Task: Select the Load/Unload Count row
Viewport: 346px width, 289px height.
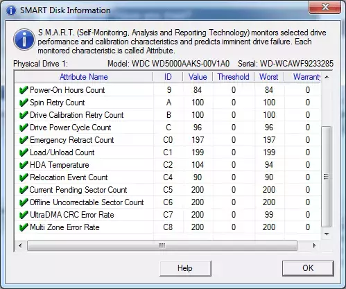Action: [x=168, y=152]
